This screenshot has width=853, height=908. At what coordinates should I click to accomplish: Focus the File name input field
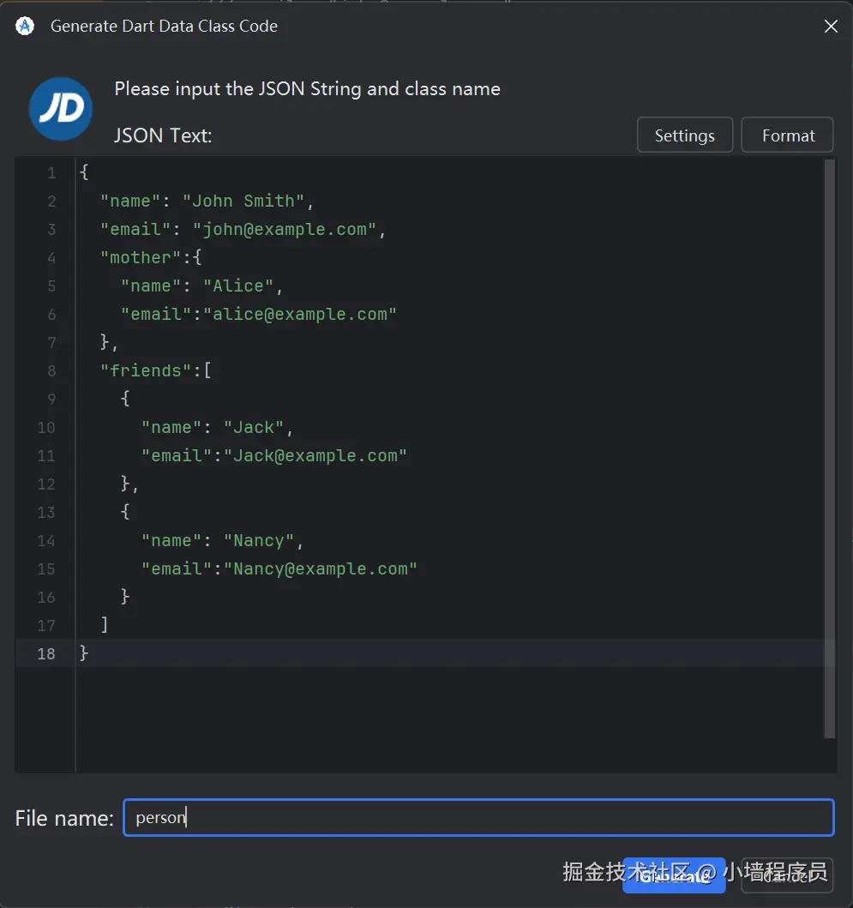(478, 817)
